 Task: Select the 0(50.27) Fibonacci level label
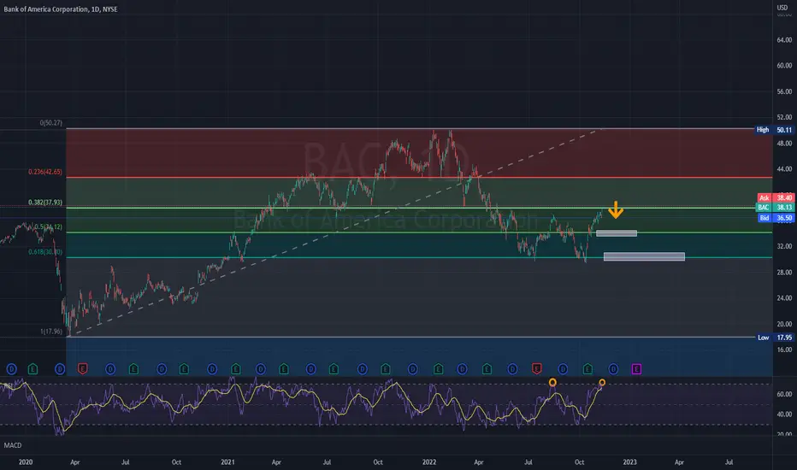click(x=50, y=123)
